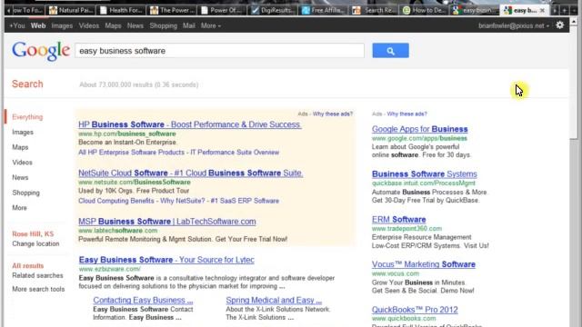Select News in the Google top bar
The height and width of the screenshot is (327, 582).
tap(135, 25)
